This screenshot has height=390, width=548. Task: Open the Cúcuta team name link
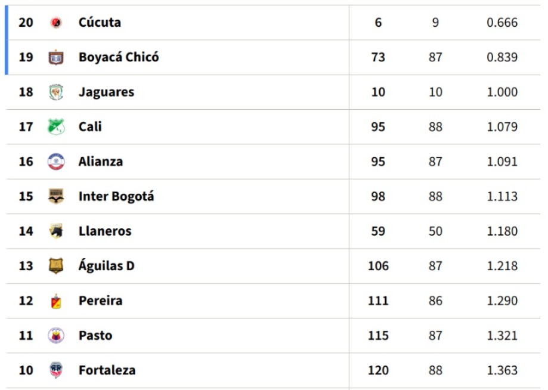coord(100,23)
